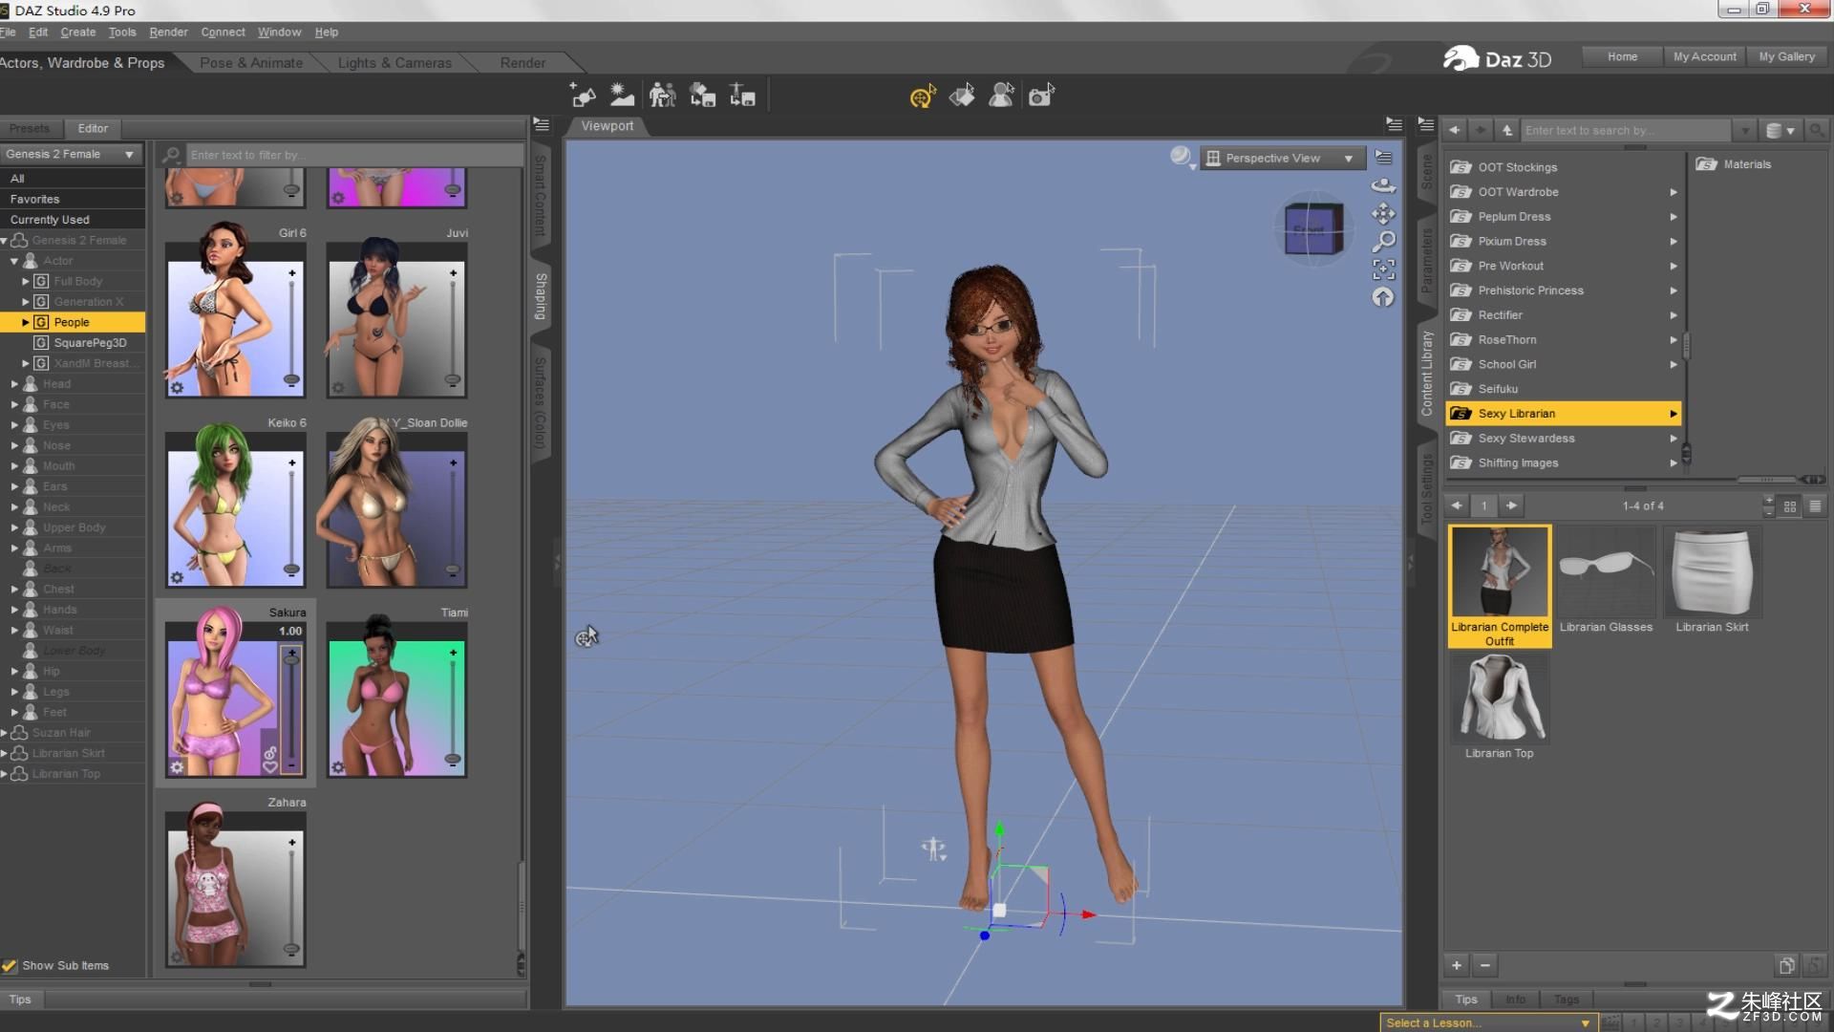
Task: Expand the Librarian Skirt scene node
Action: (4, 753)
